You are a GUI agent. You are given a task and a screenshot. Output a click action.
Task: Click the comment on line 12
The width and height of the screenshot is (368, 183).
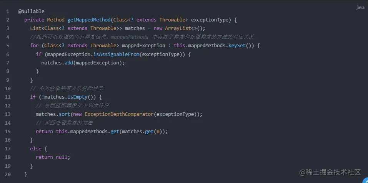click(x=72, y=106)
